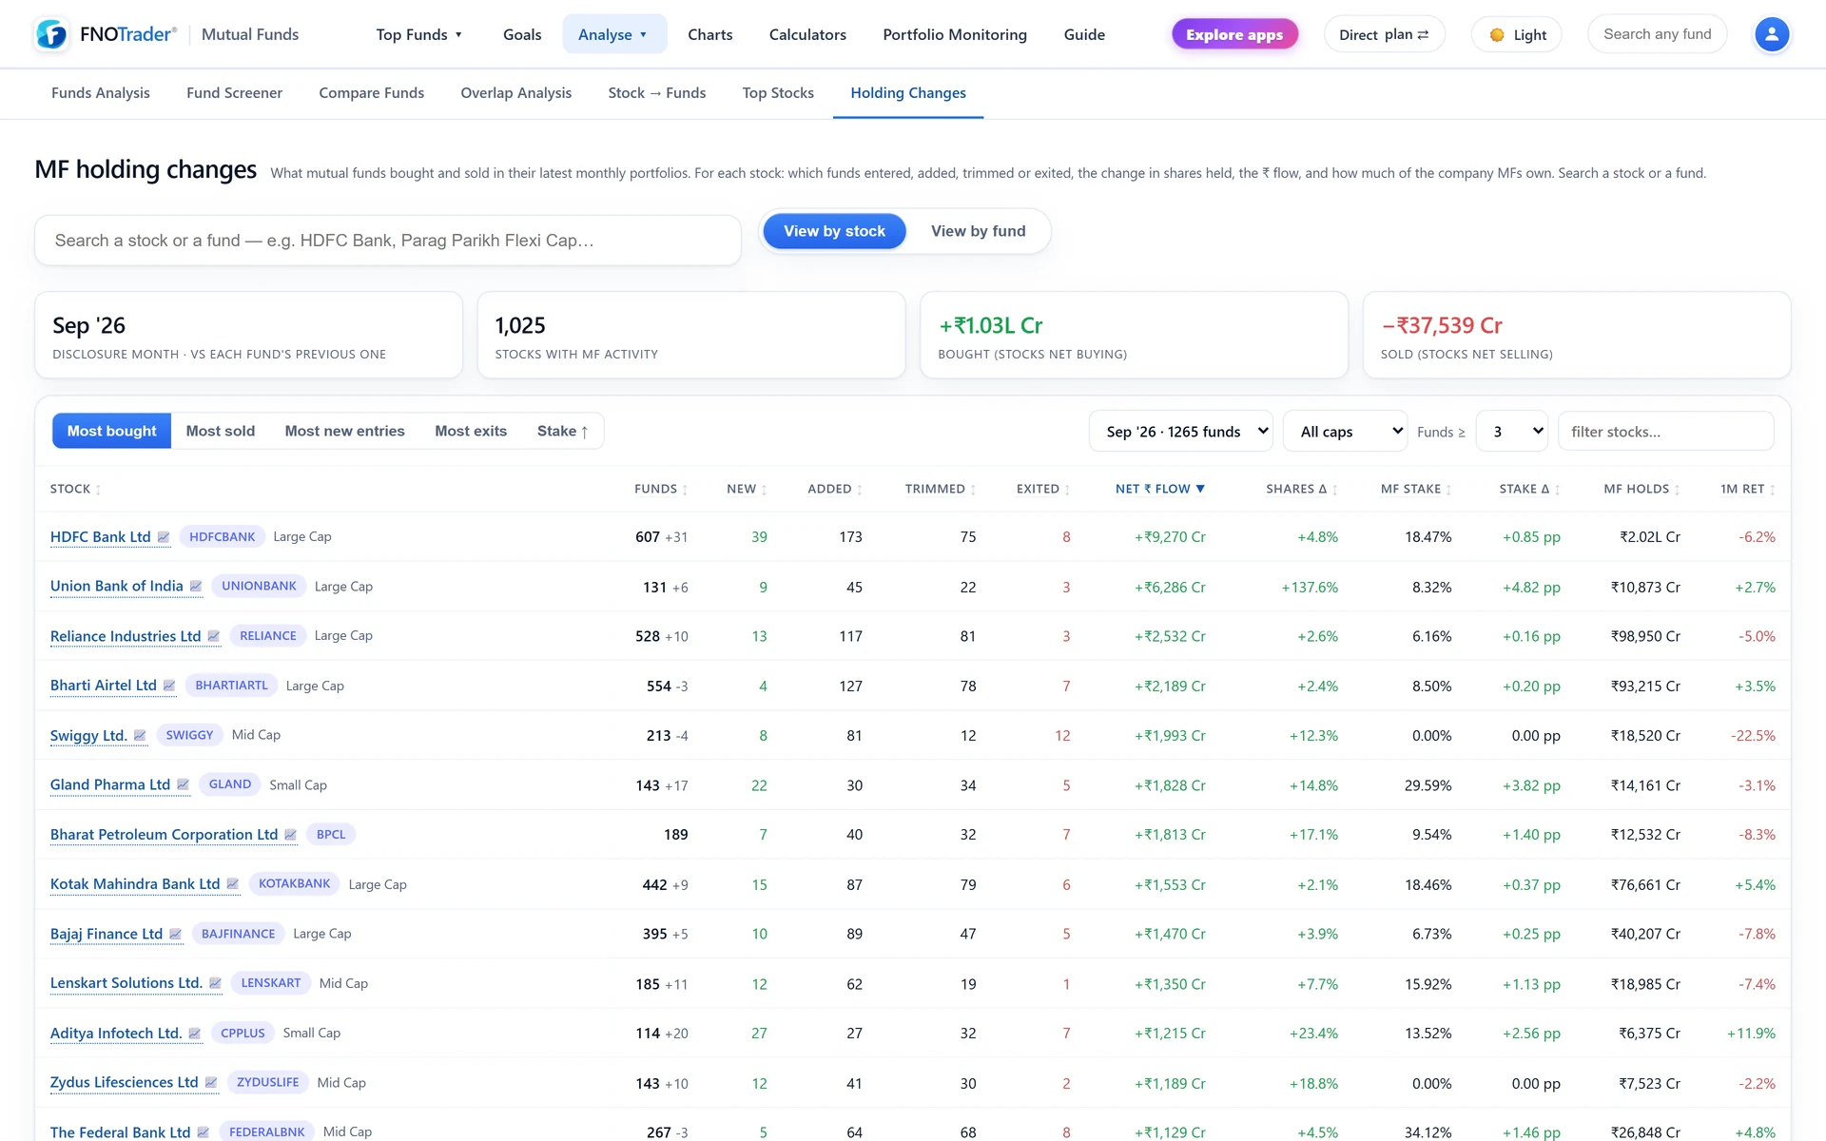Open the HDFC Bank Ltd link
This screenshot has height=1141, width=1826.
101,537
